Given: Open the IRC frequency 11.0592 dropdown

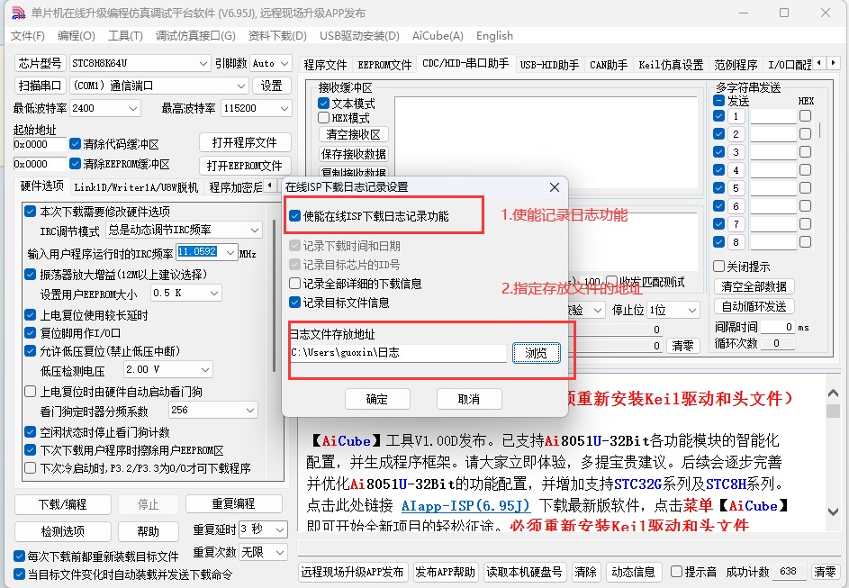Looking at the screenshot, I should 207,252.
